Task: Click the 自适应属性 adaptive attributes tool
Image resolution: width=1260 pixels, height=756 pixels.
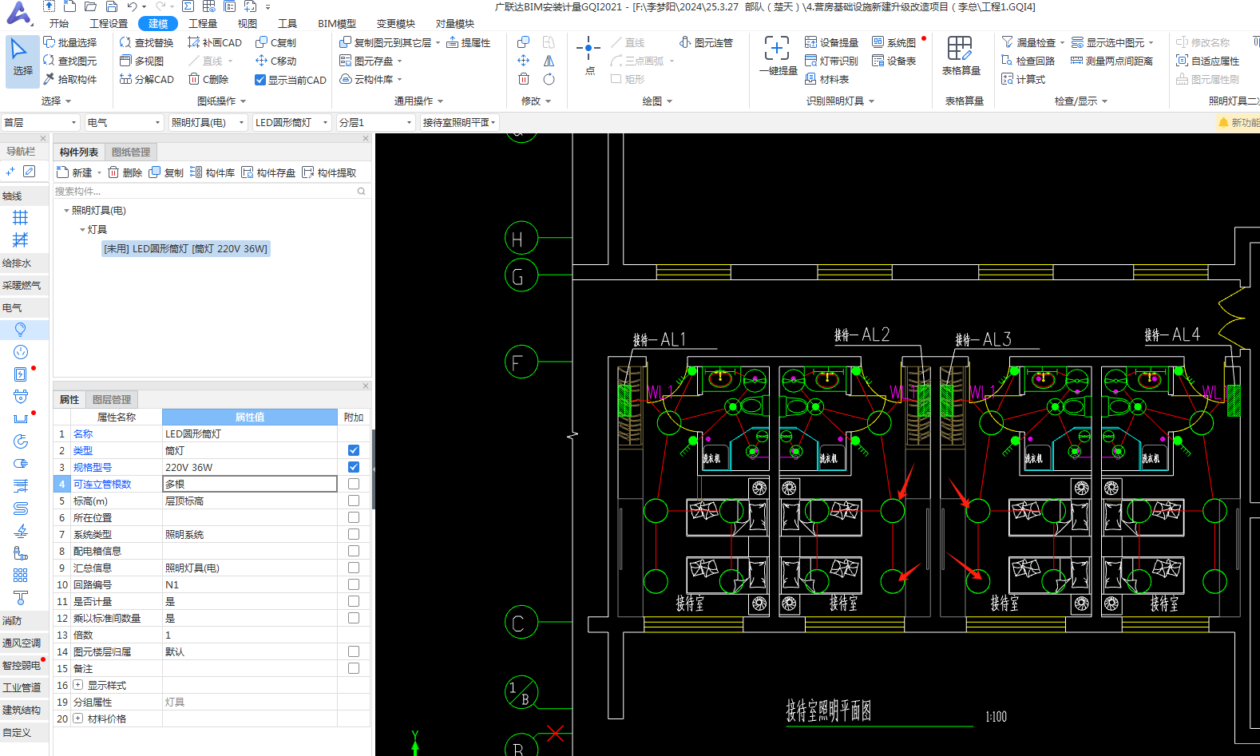Action: (x=1207, y=61)
